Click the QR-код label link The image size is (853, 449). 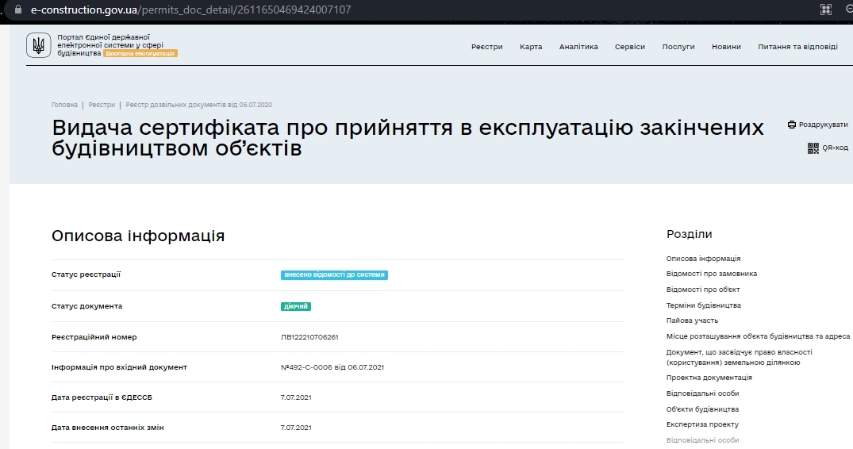pos(835,148)
